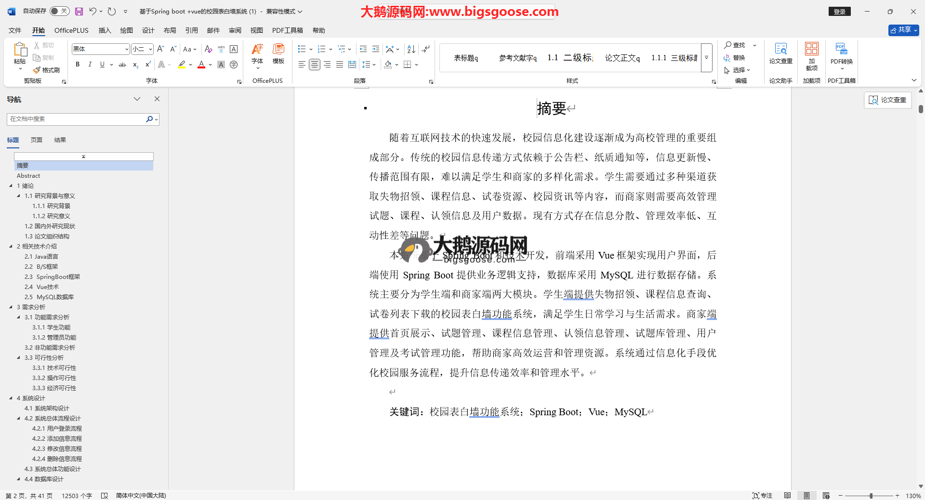Collapse the '2 相关技术介绍' heading in navigation
The image size is (925, 500).
[11, 246]
